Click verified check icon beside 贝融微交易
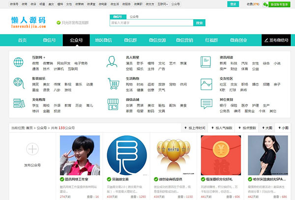295x200 pixels. (109, 179)
